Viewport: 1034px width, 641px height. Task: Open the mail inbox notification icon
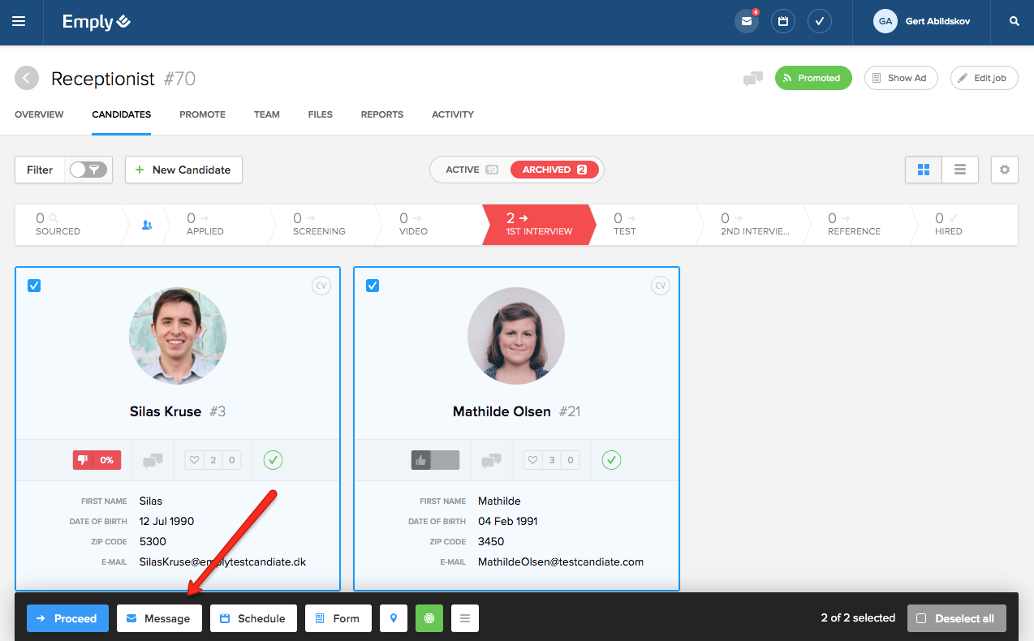click(746, 22)
